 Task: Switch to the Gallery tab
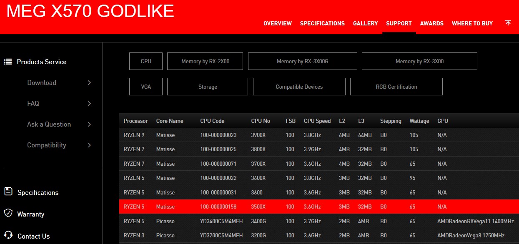point(365,23)
